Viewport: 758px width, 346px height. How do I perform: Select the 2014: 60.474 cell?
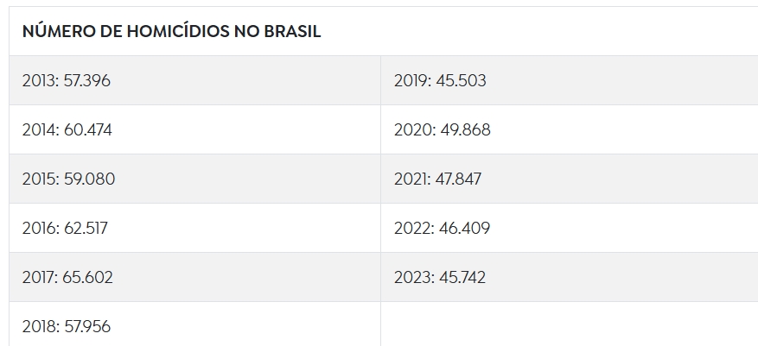point(194,129)
